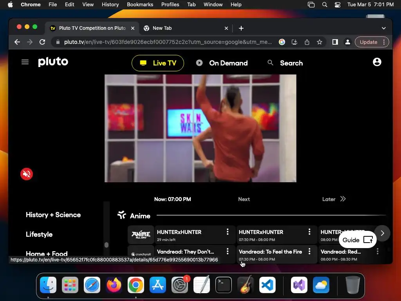Open App Store from the Dock
This screenshot has width=401, height=301.
[x=158, y=285]
